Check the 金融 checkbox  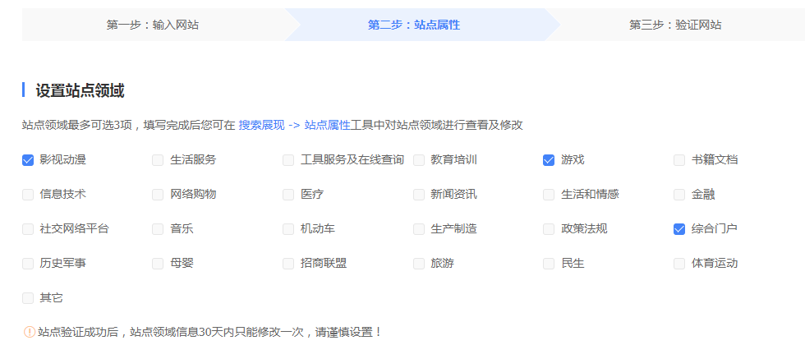tap(679, 195)
